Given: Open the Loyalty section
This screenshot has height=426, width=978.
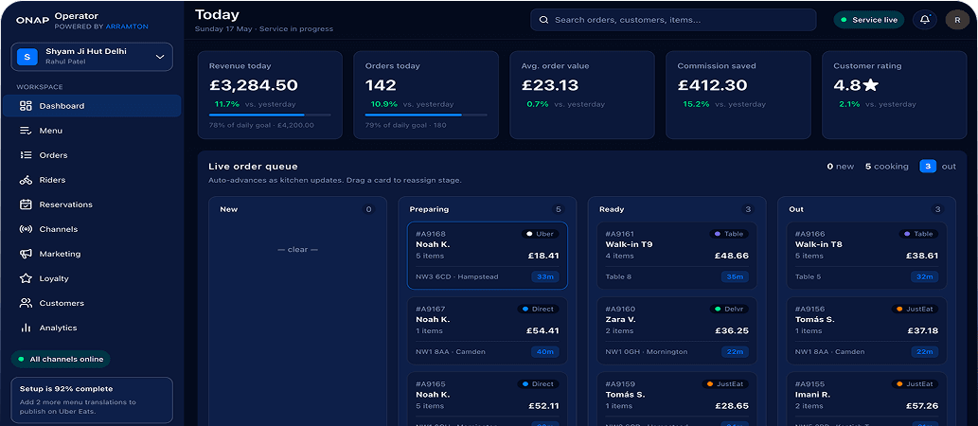Looking at the screenshot, I should click(x=92, y=279).
